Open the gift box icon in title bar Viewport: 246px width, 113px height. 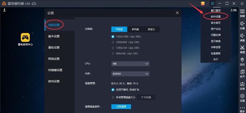203,3
